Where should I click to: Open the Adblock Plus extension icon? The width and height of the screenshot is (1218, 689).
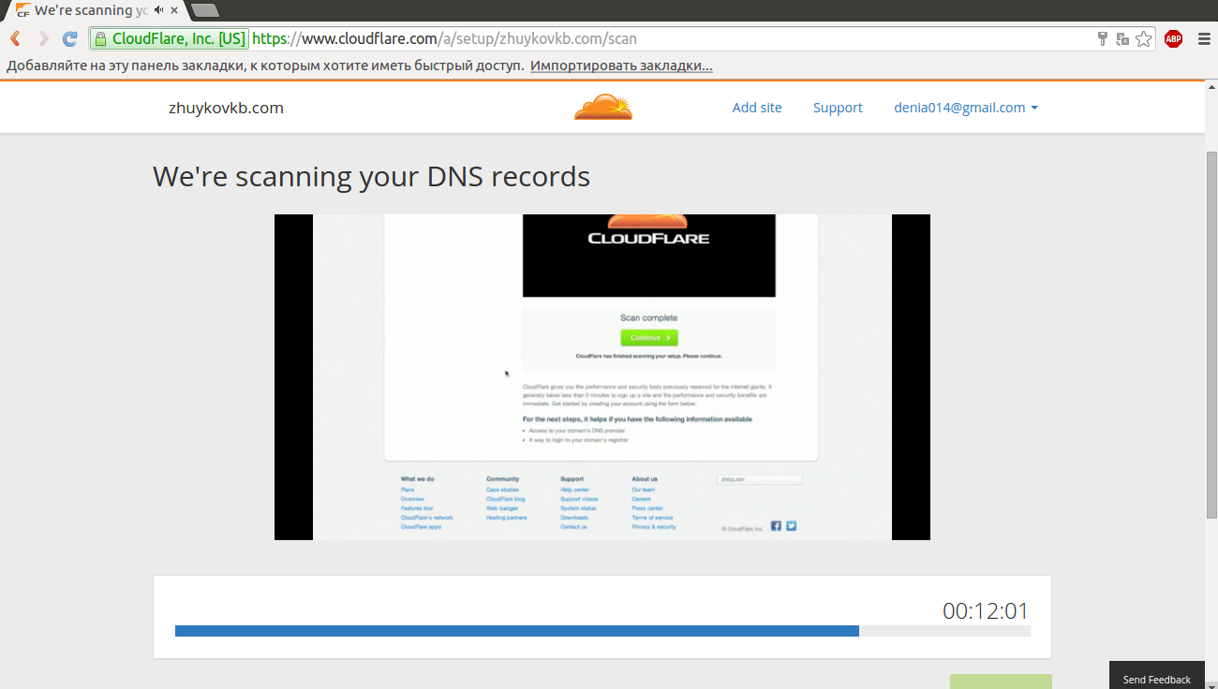click(x=1173, y=39)
